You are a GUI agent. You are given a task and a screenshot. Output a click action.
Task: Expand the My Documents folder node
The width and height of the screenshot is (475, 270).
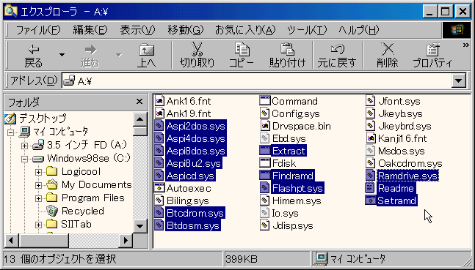tap(38, 185)
